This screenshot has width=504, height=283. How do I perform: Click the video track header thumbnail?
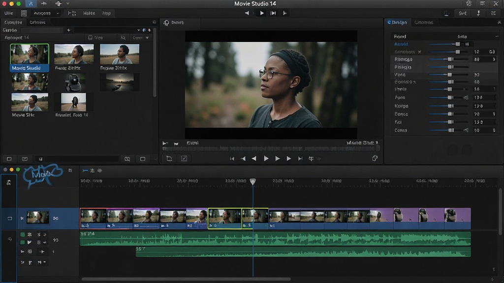point(37,218)
